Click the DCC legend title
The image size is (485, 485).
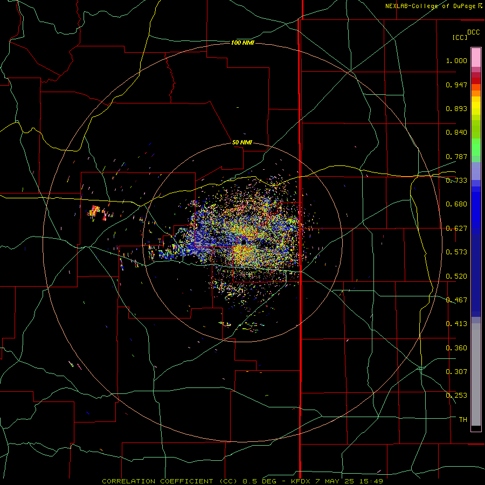(x=474, y=32)
